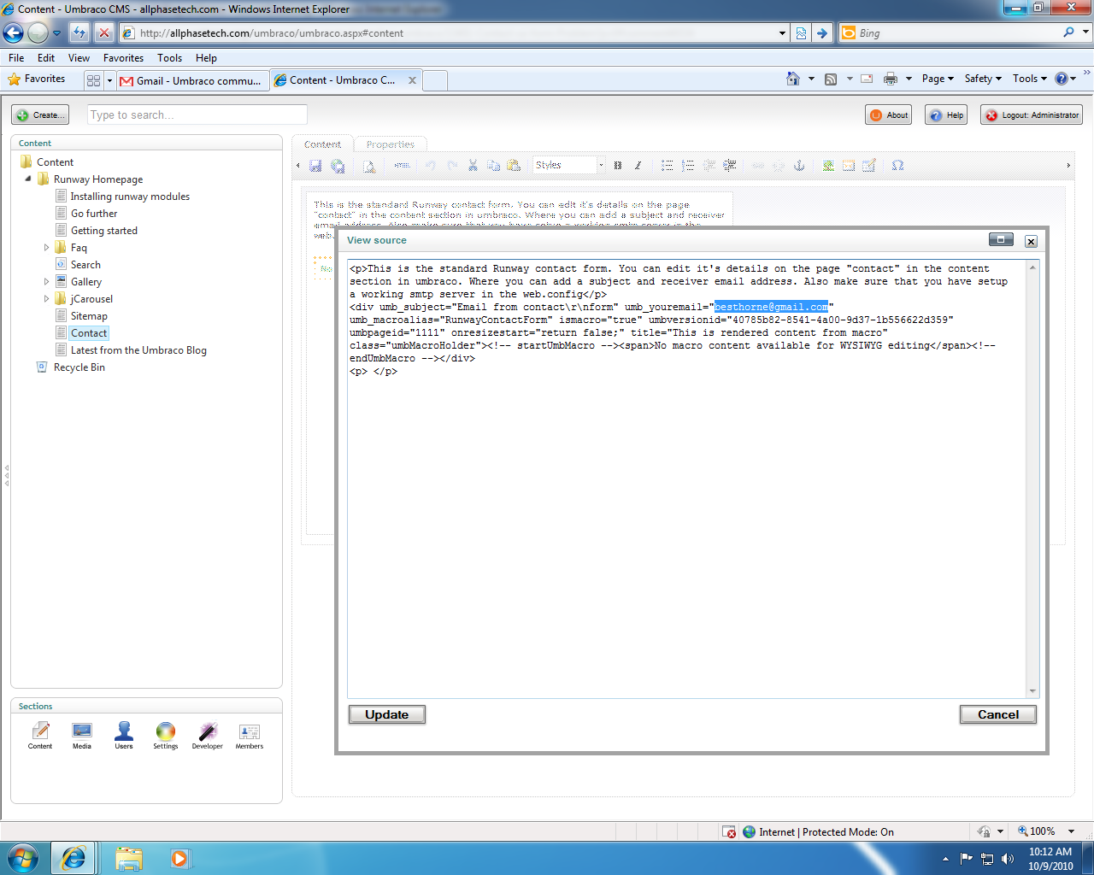Click the RSS feeds icon

coord(831,79)
